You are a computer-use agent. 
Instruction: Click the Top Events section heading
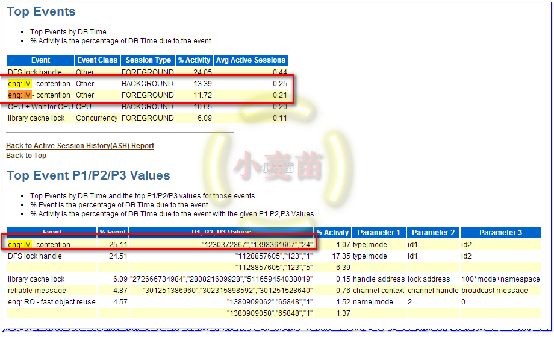[42, 11]
